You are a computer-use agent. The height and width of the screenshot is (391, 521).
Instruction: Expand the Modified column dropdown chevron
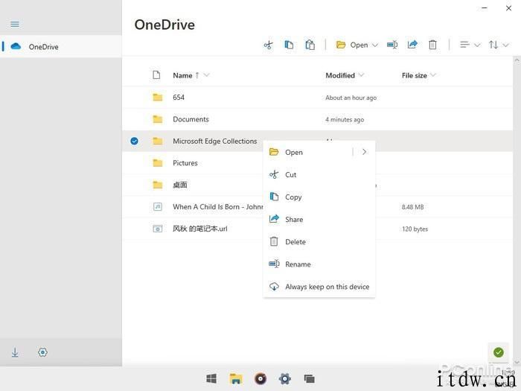coord(361,75)
